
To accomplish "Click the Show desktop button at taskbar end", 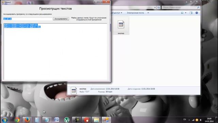I will (x=217, y=120).
